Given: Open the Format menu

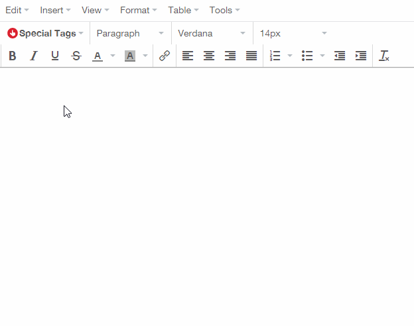Looking at the screenshot, I should pyautogui.click(x=139, y=11).
